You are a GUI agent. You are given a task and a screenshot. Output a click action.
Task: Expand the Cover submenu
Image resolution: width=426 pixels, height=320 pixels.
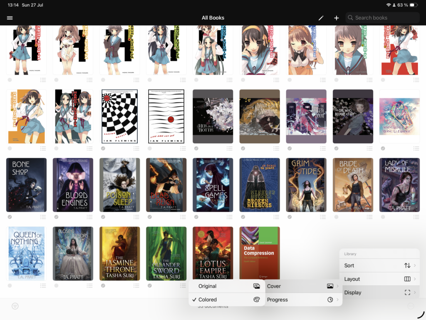click(x=303, y=286)
